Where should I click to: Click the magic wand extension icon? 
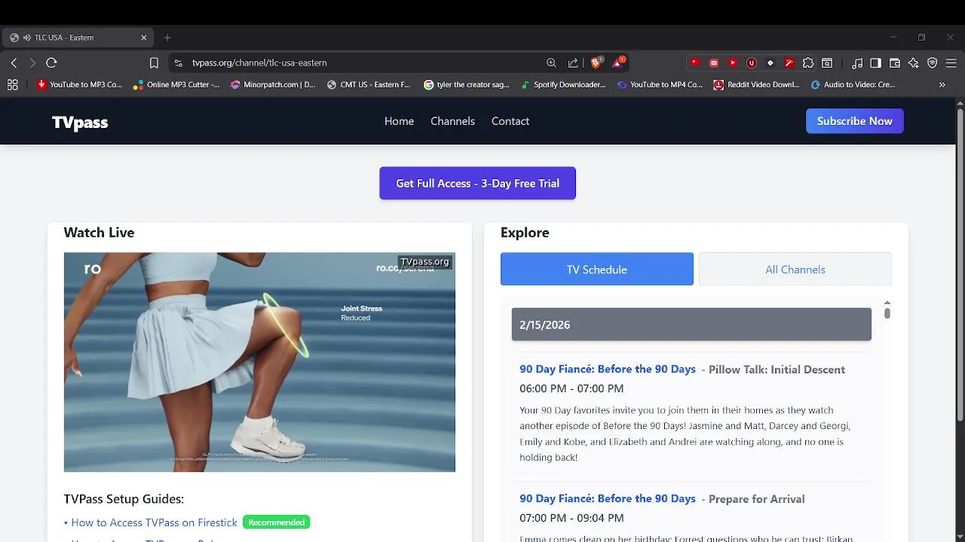(x=789, y=63)
